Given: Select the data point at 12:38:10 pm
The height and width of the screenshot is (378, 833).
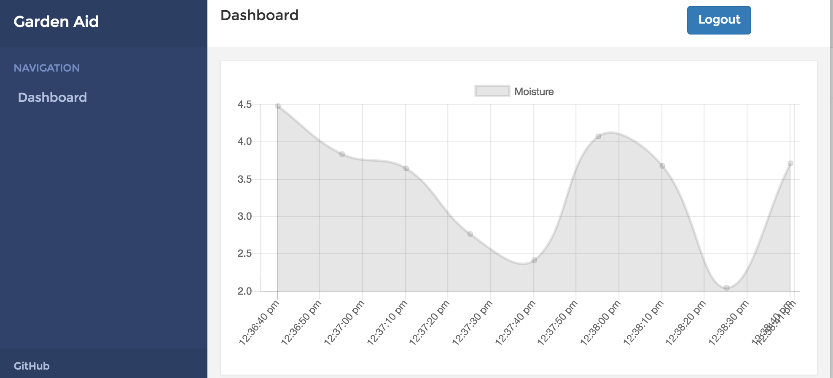Looking at the screenshot, I should click(x=662, y=166).
